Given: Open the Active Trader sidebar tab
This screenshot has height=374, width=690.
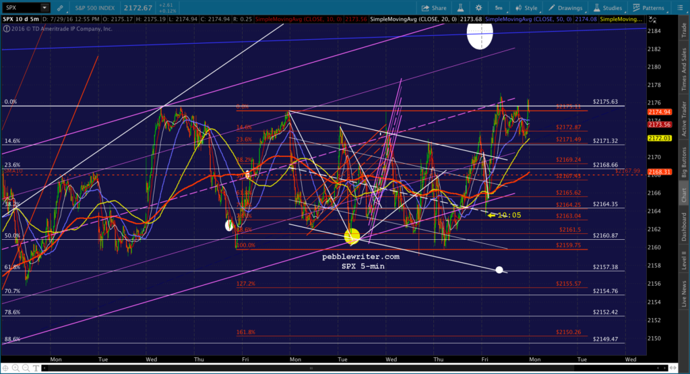Looking at the screenshot, I should point(684,119).
